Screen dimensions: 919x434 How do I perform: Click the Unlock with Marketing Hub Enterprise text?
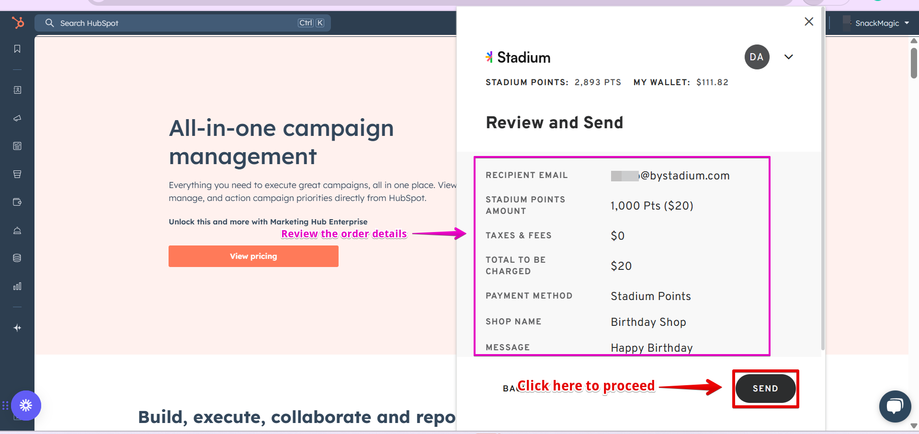click(268, 222)
